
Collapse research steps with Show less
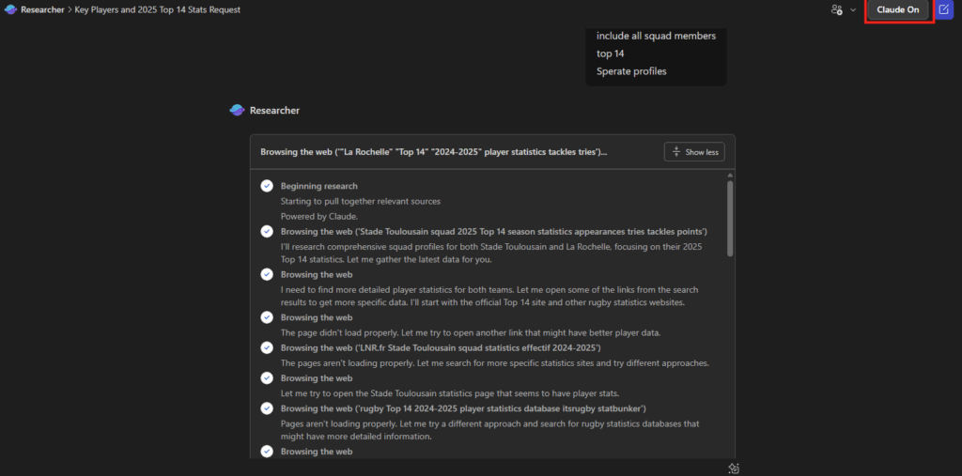pyautogui.click(x=693, y=152)
